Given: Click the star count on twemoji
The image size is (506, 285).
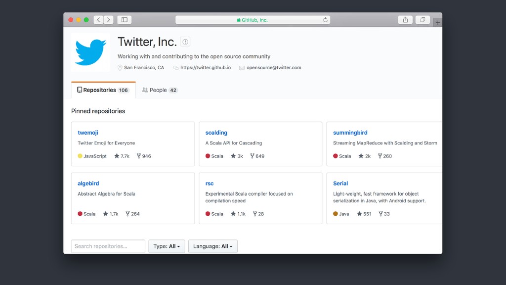Looking at the screenshot, I should 122,156.
